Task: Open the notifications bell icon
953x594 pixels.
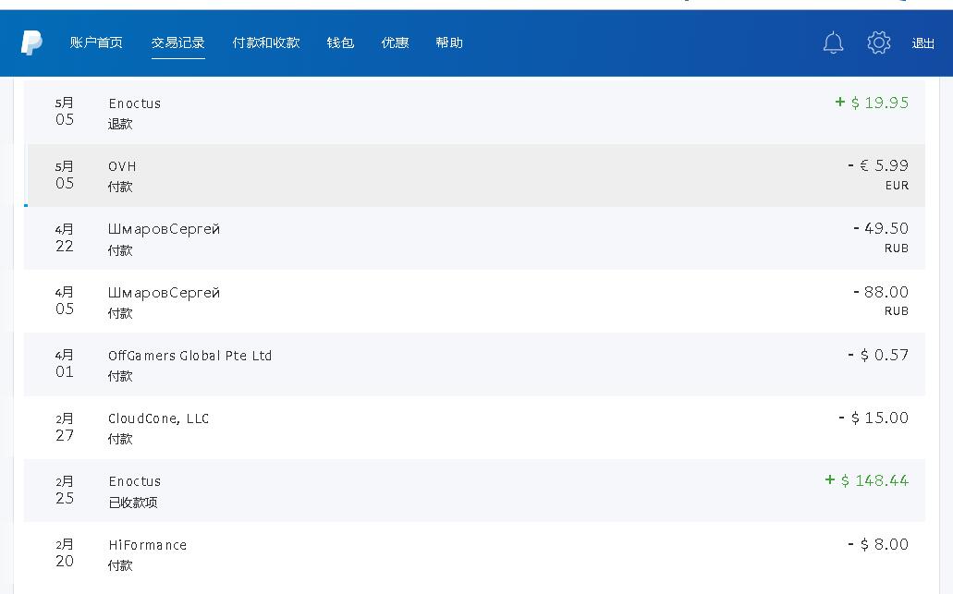Action: 833,42
